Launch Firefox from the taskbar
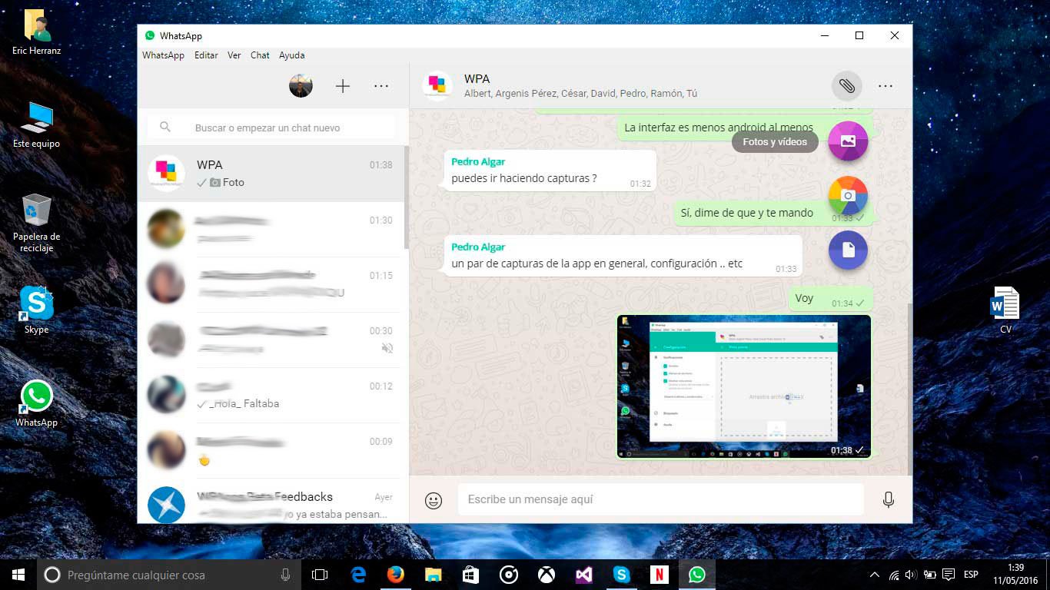This screenshot has height=590, width=1050. point(396,575)
